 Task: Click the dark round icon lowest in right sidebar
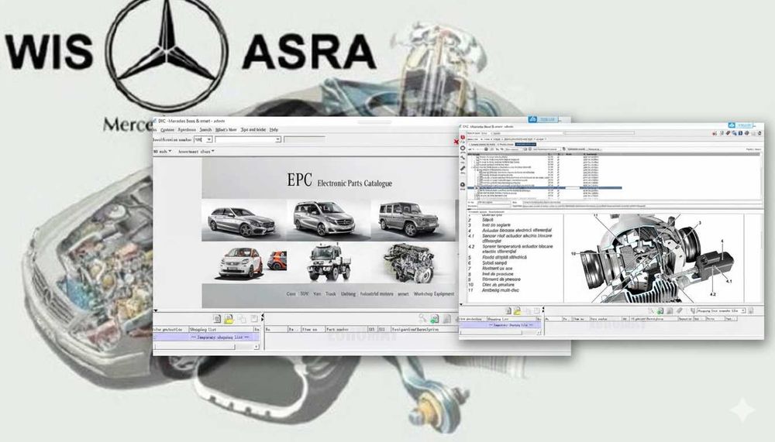(463, 185)
